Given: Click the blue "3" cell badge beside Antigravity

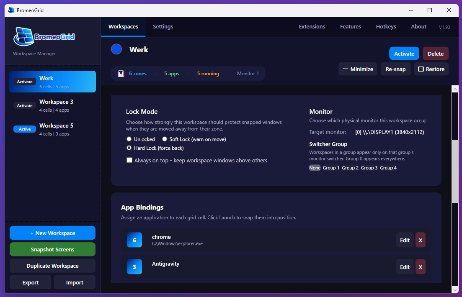Looking at the screenshot, I should click(x=134, y=266).
